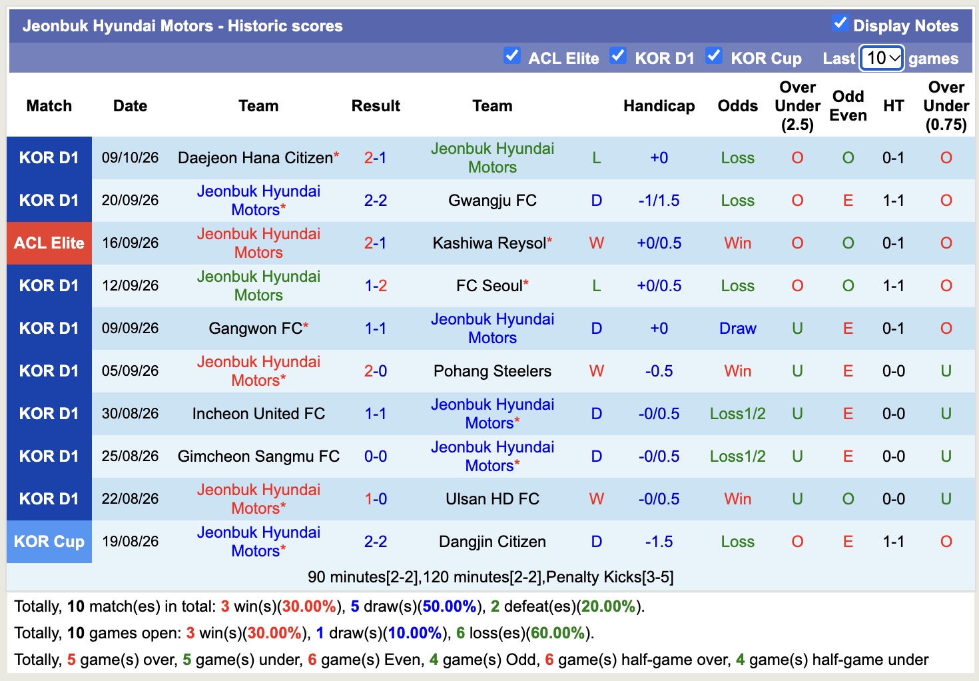
Task: Open the Last 10 games dropdown
Action: 882,58
